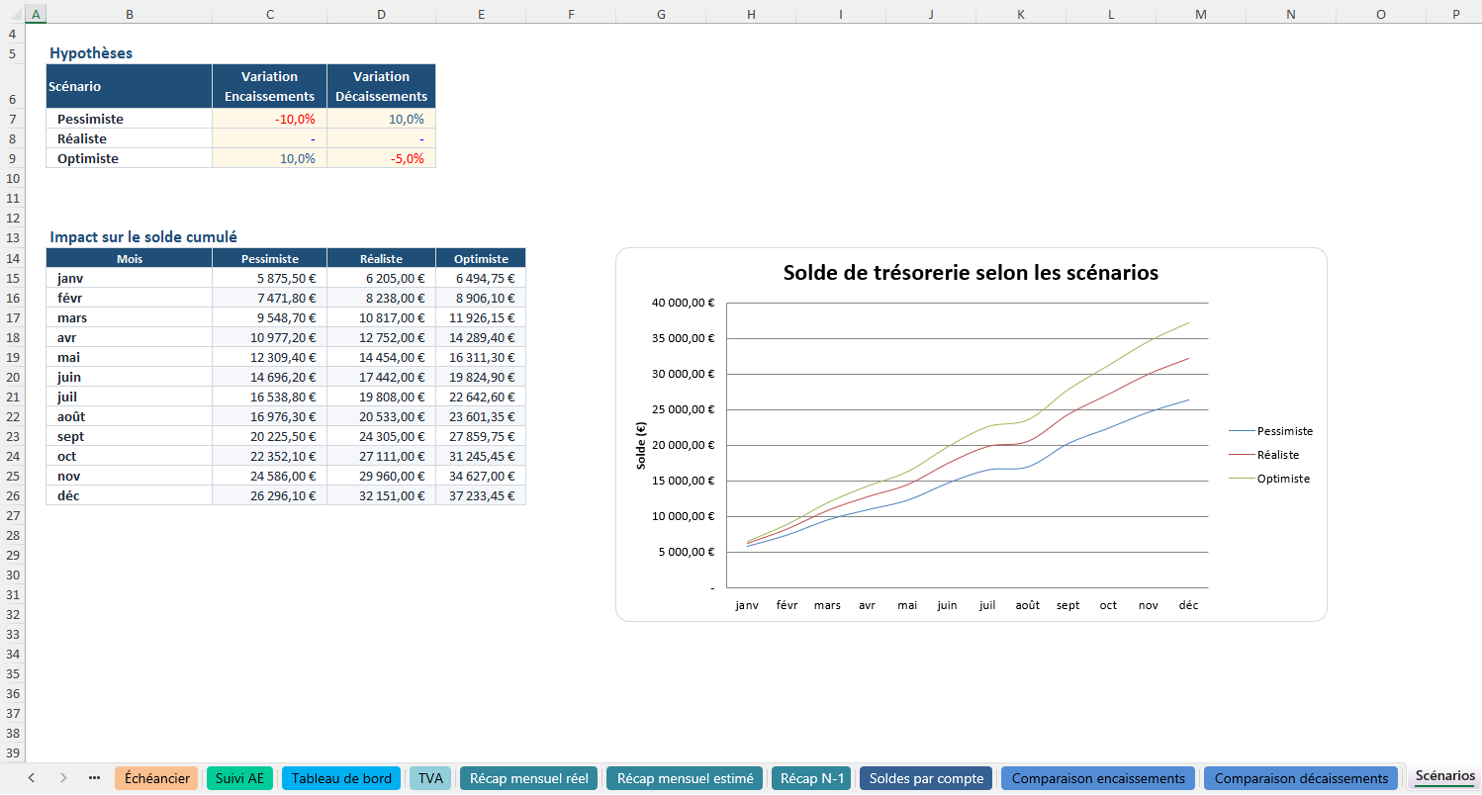The image size is (1482, 795).
Task: Click 40 000,00 € axis label
Action: pyautogui.click(x=681, y=303)
